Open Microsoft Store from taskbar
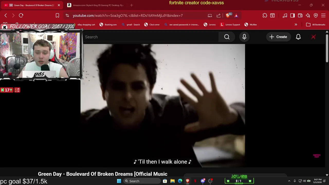This screenshot has height=185, width=329. pos(165,181)
